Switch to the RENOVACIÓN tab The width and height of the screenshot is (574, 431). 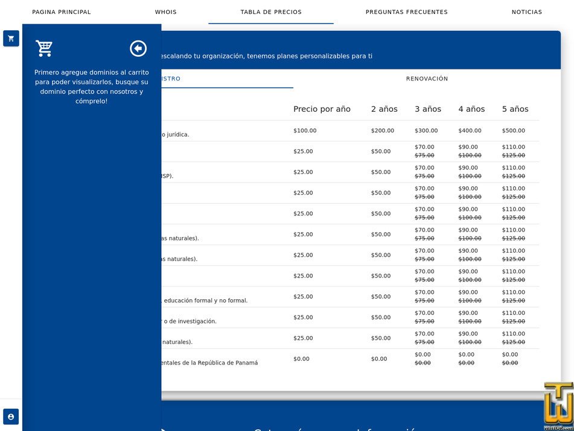click(427, 79)
